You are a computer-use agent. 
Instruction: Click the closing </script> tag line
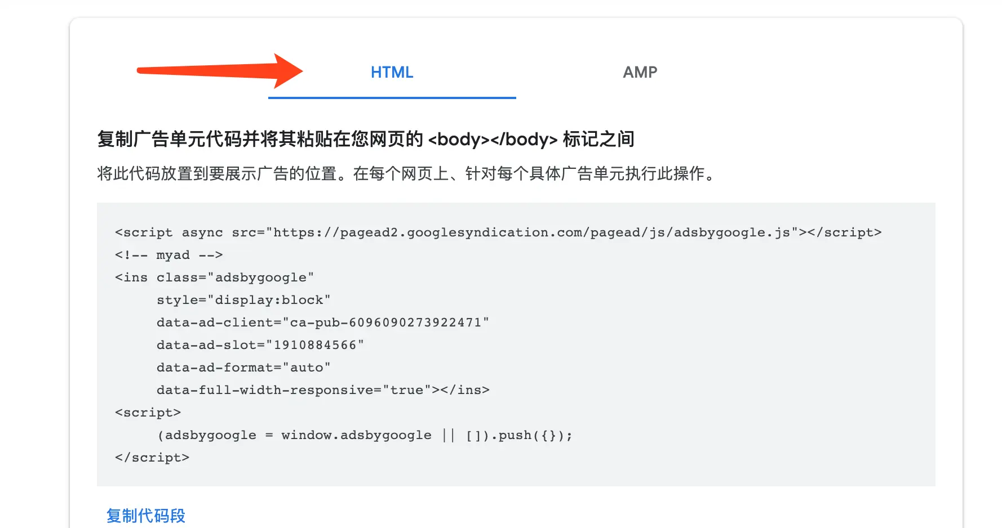coord(152,458)
